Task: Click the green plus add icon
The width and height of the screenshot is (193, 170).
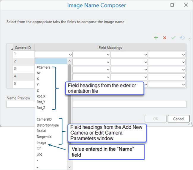Action: coord(156,38)
